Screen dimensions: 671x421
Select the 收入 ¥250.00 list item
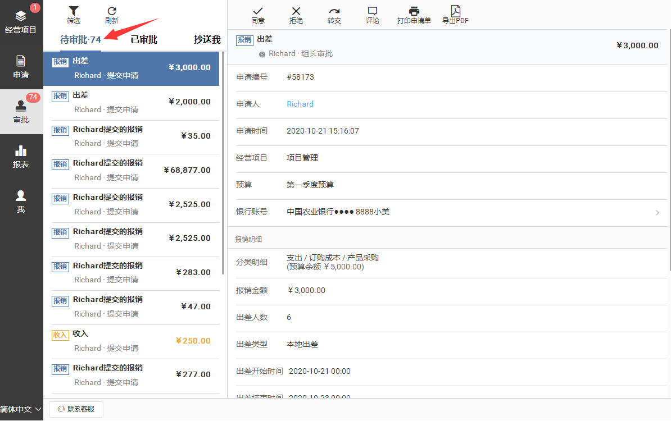(135, 341)
